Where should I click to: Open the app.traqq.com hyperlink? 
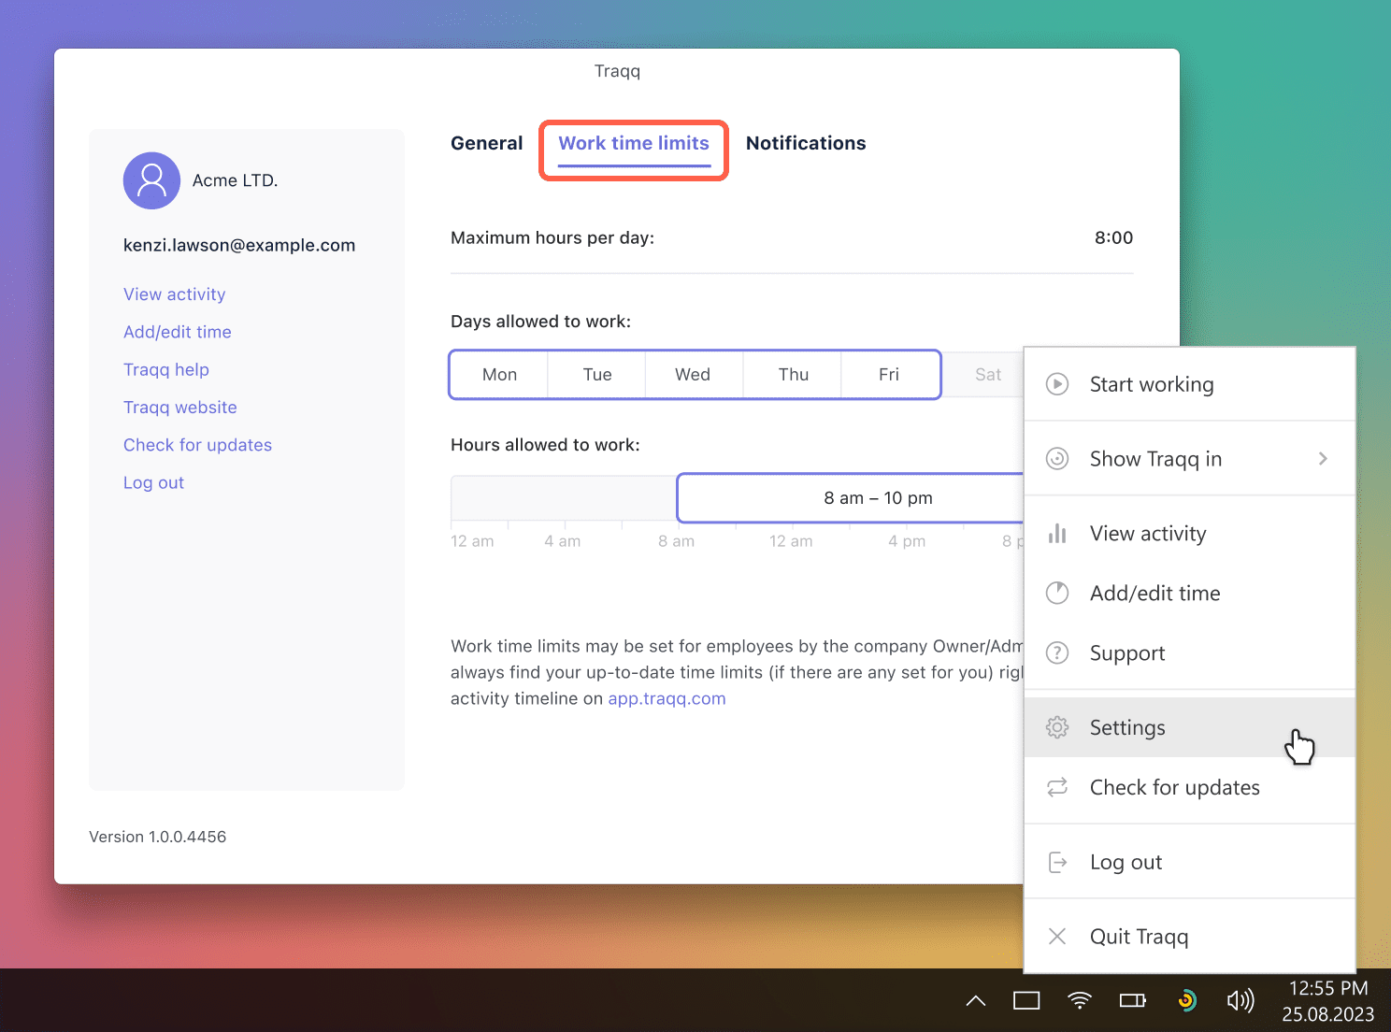click(x=667, y=699)
